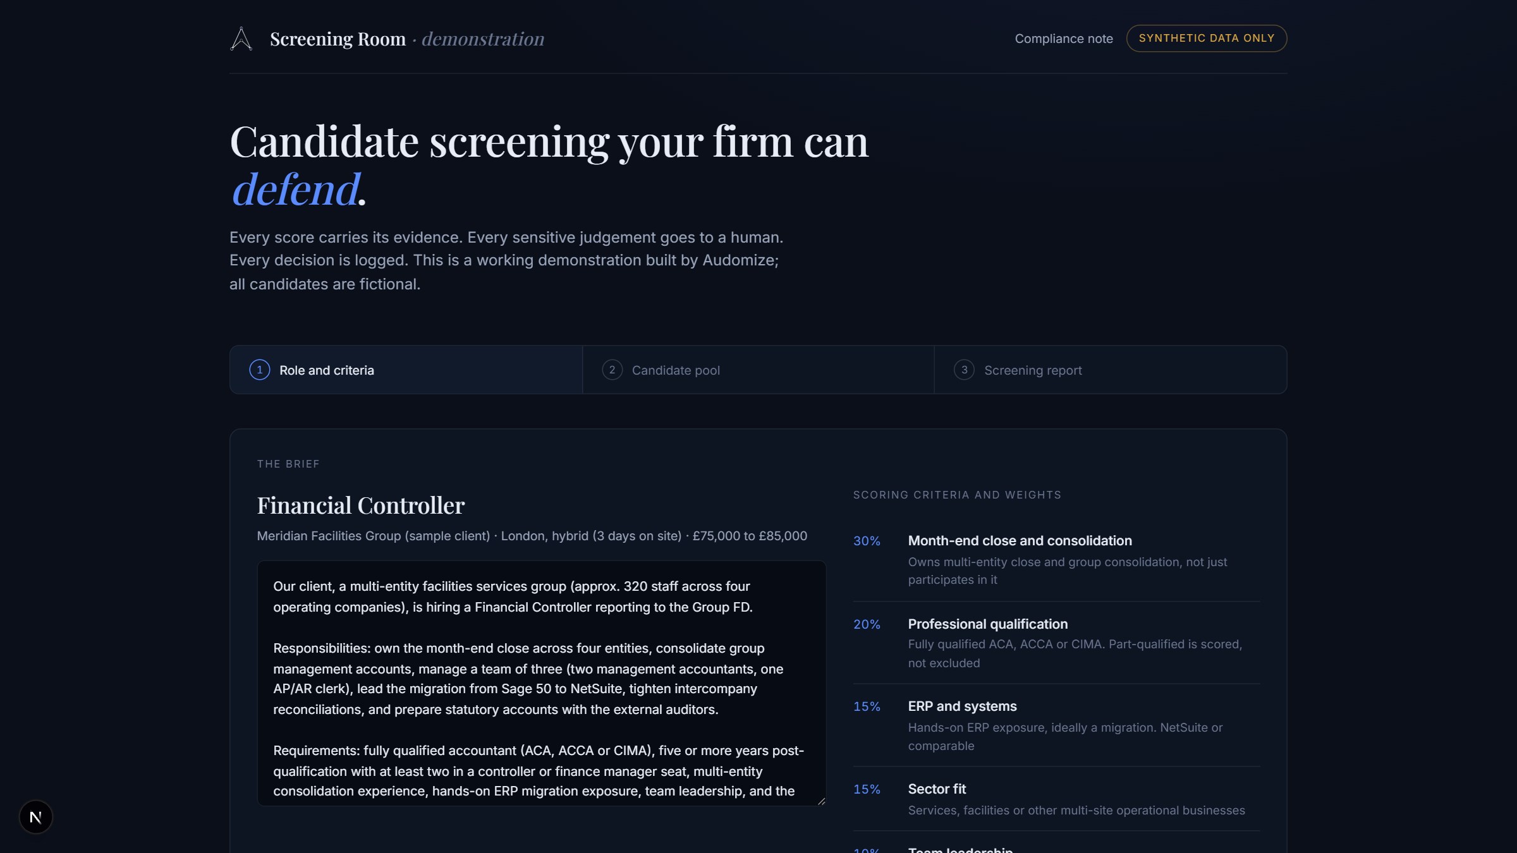The image size is (1517, 853).
Task: Click the 15% weight beside ERP and systems
Action: click(867, 706)
